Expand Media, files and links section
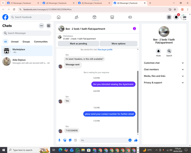Image resolution: width=191 pixels, height=153 pixels. (164, 76)
